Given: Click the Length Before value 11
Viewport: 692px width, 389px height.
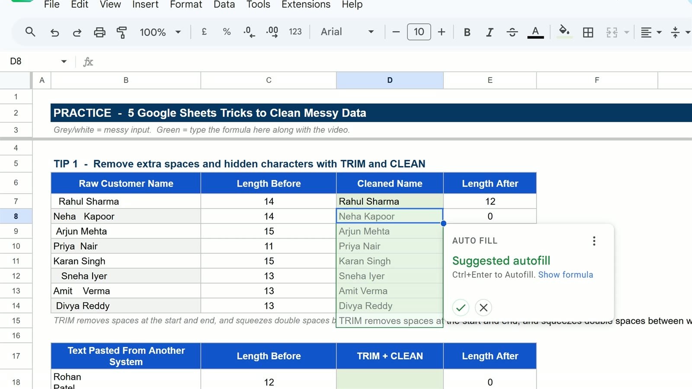Looking at the screenshot, I should tap(269, 246).
